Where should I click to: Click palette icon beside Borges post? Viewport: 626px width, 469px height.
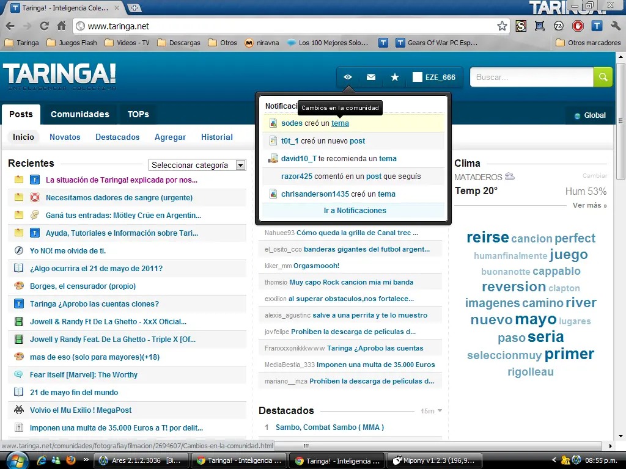(19, 286)
